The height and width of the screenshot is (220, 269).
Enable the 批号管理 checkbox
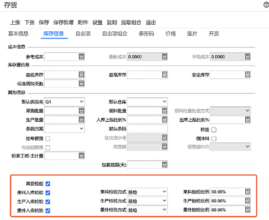click(x=48, y=138)
